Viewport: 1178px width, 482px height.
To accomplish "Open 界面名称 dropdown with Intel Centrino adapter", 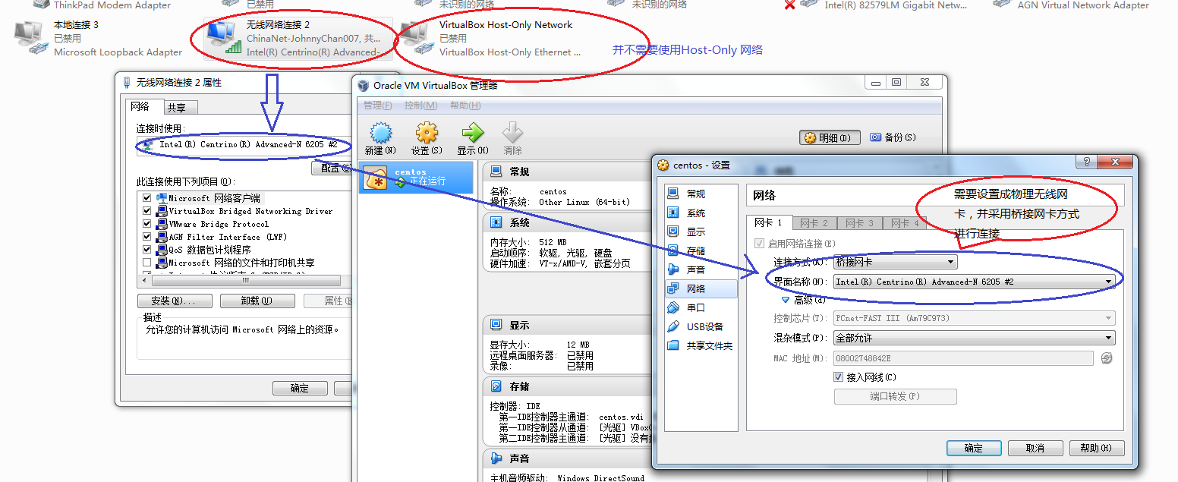I will point(975,282).
